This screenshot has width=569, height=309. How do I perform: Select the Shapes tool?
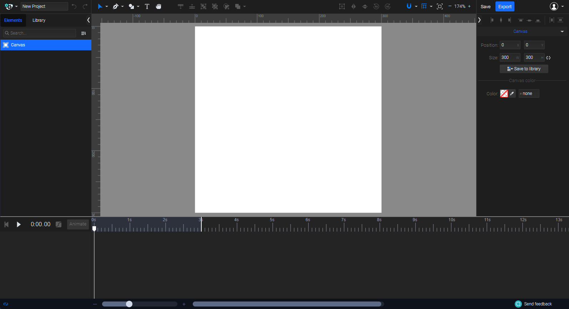131,6
